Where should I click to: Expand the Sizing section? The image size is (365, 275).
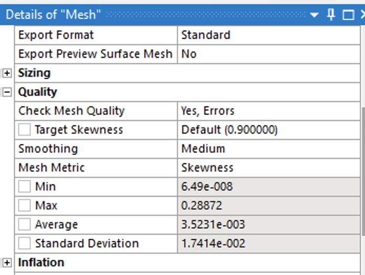[x=7, y=73]
